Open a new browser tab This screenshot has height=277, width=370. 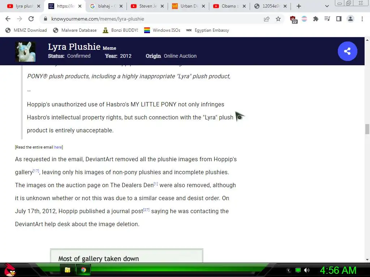pyautogui.click(x=299, y=6)
